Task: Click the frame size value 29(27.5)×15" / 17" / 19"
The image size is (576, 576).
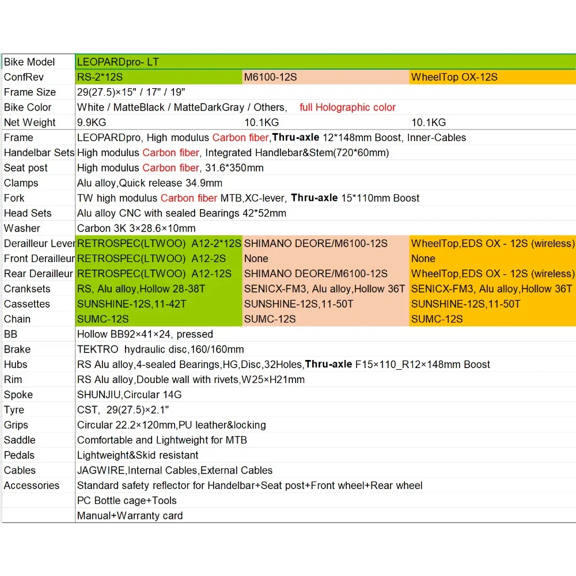Action: [x=131, y=92]
